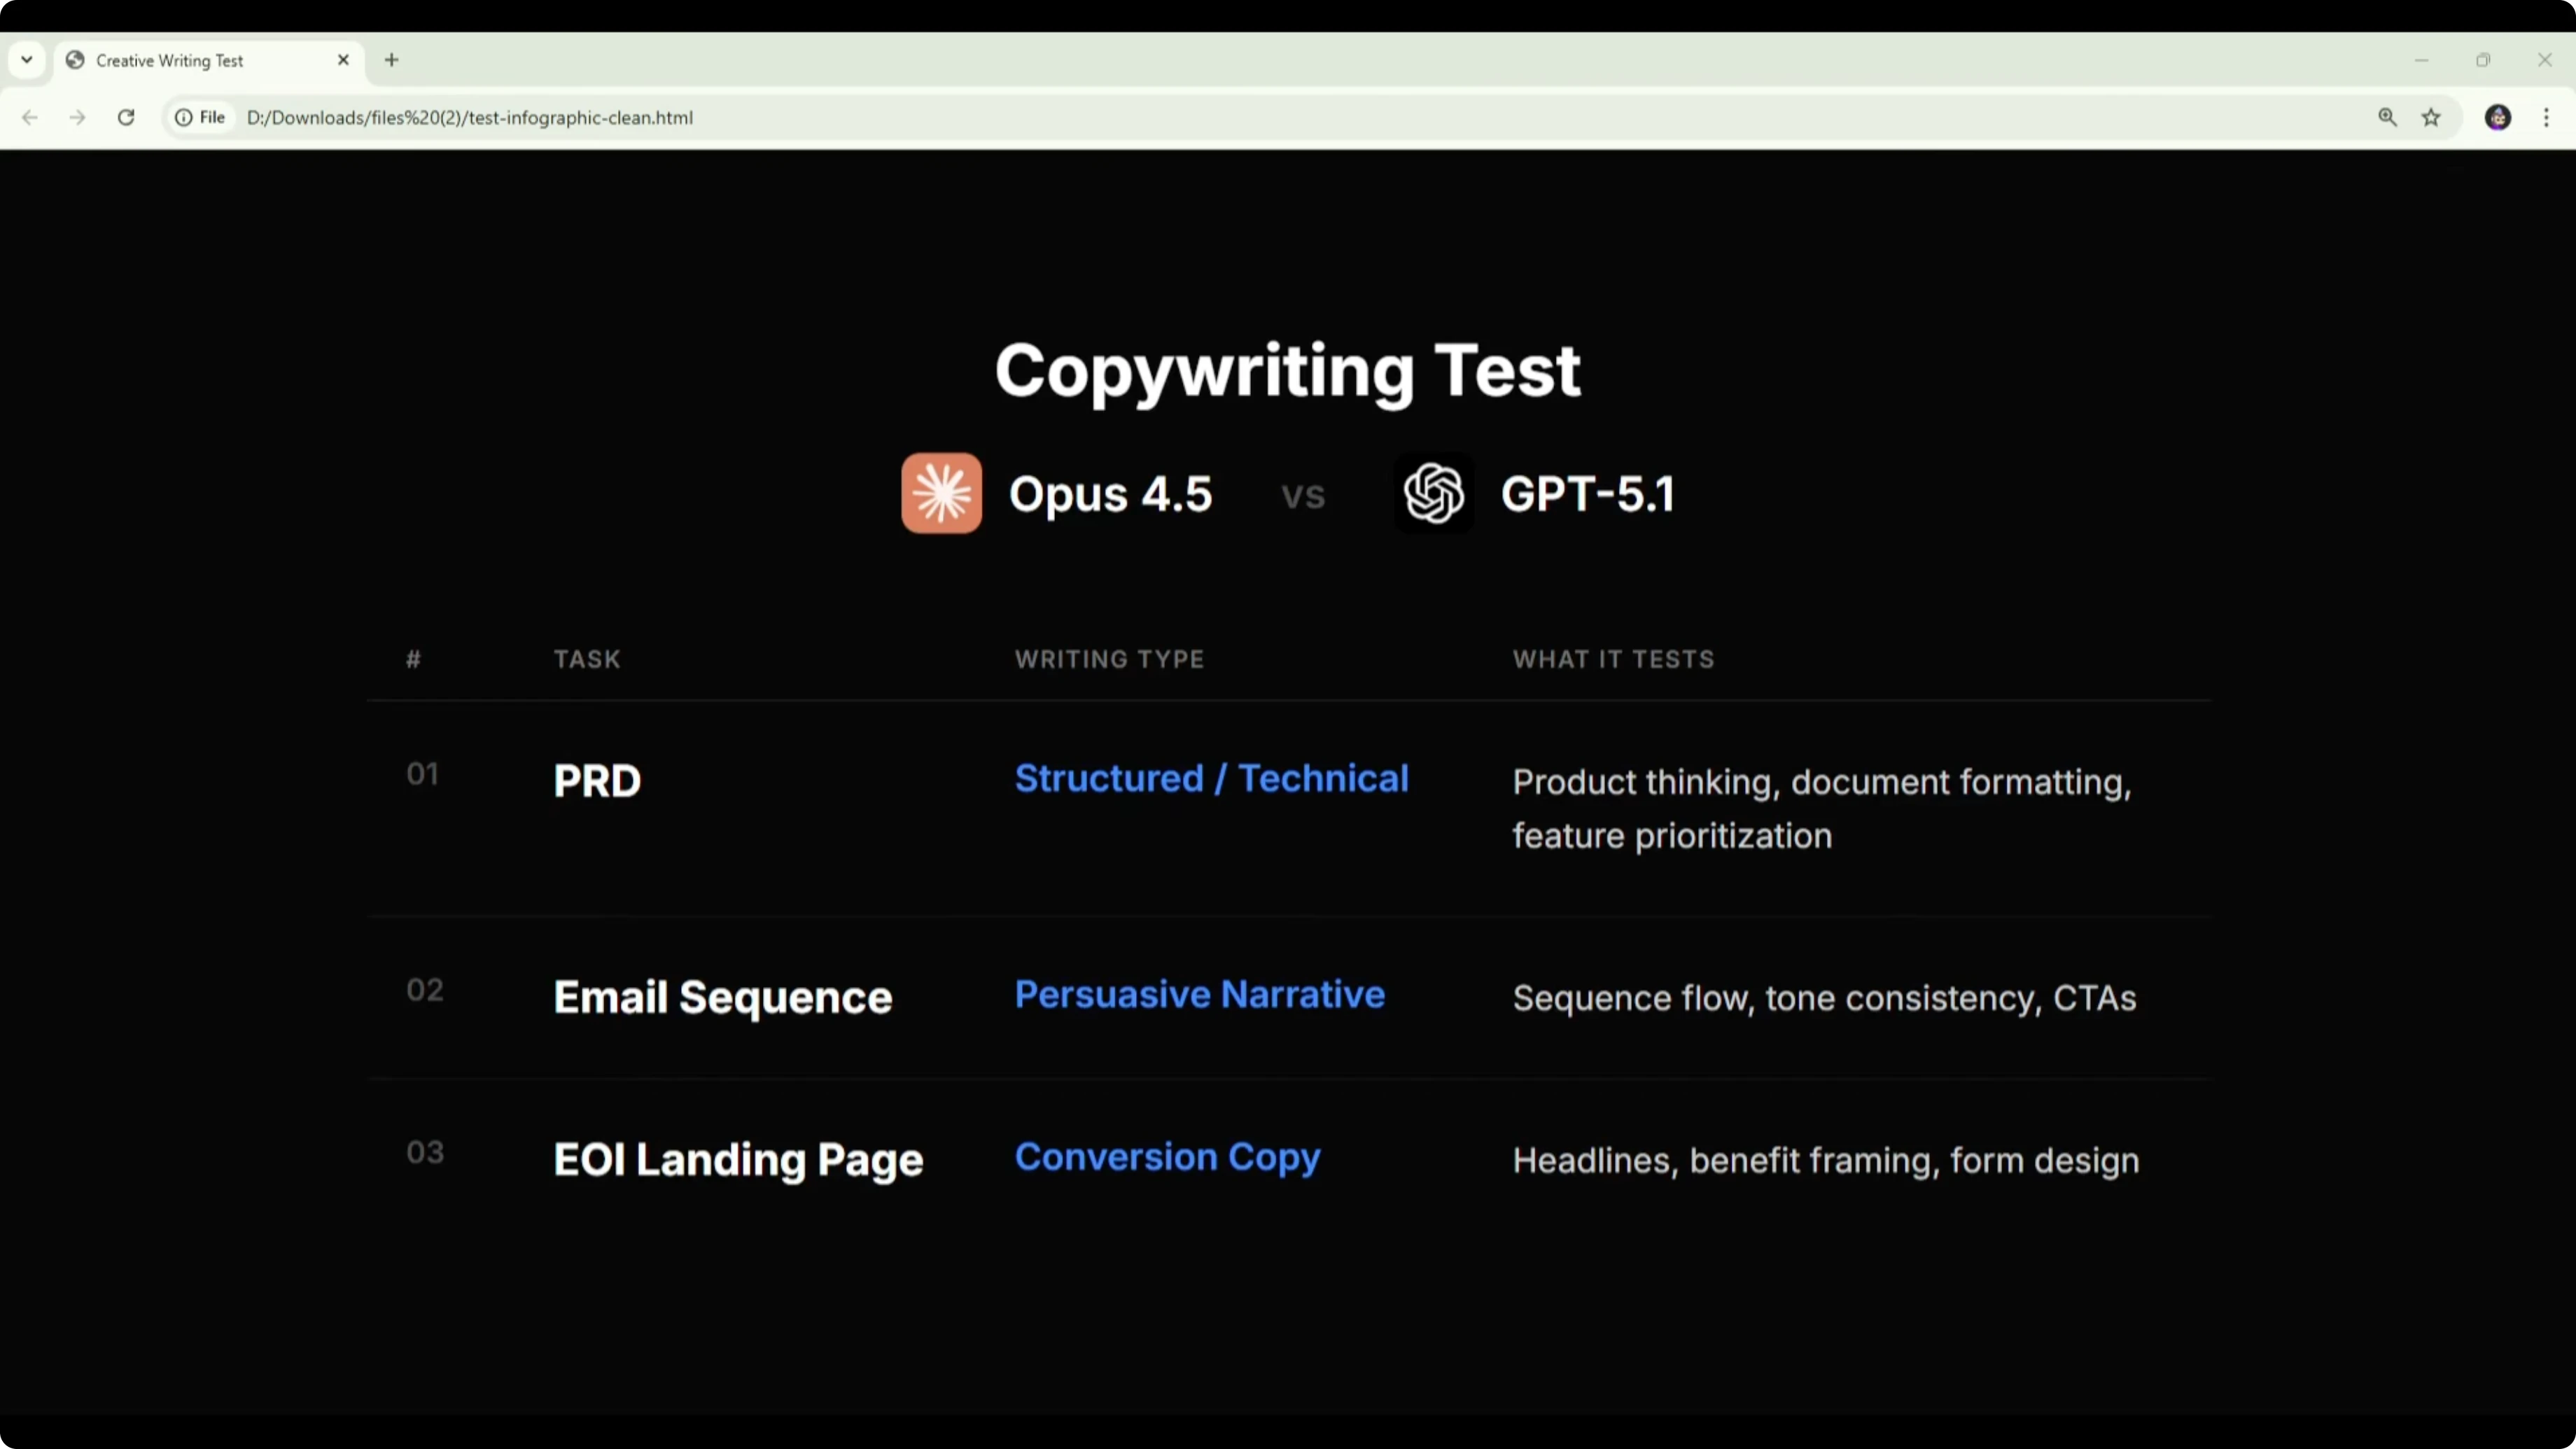Click the browser back arrow
The image size is (2576, 1449).
point(30,117)
